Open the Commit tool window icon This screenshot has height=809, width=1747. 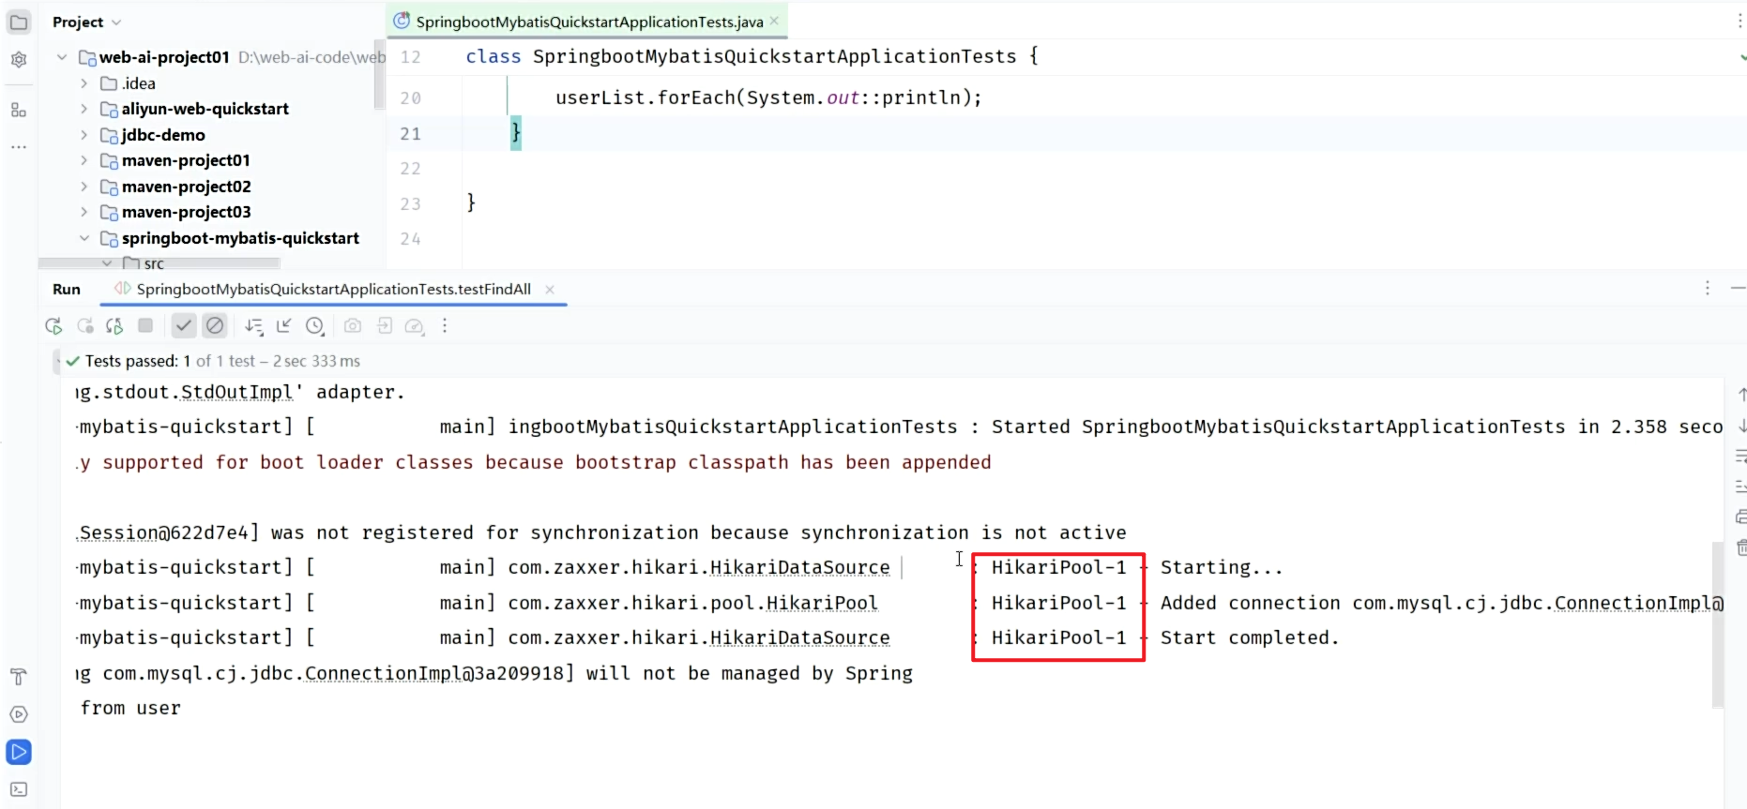pyautogui.click(x=19, y=60)
